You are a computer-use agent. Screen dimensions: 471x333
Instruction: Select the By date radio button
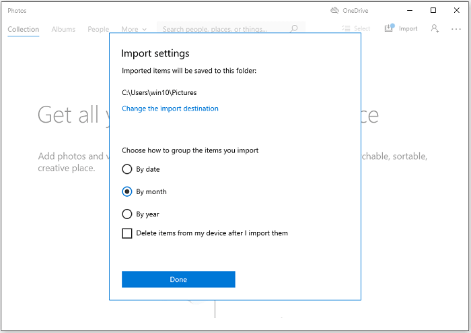tap(126, 169)
